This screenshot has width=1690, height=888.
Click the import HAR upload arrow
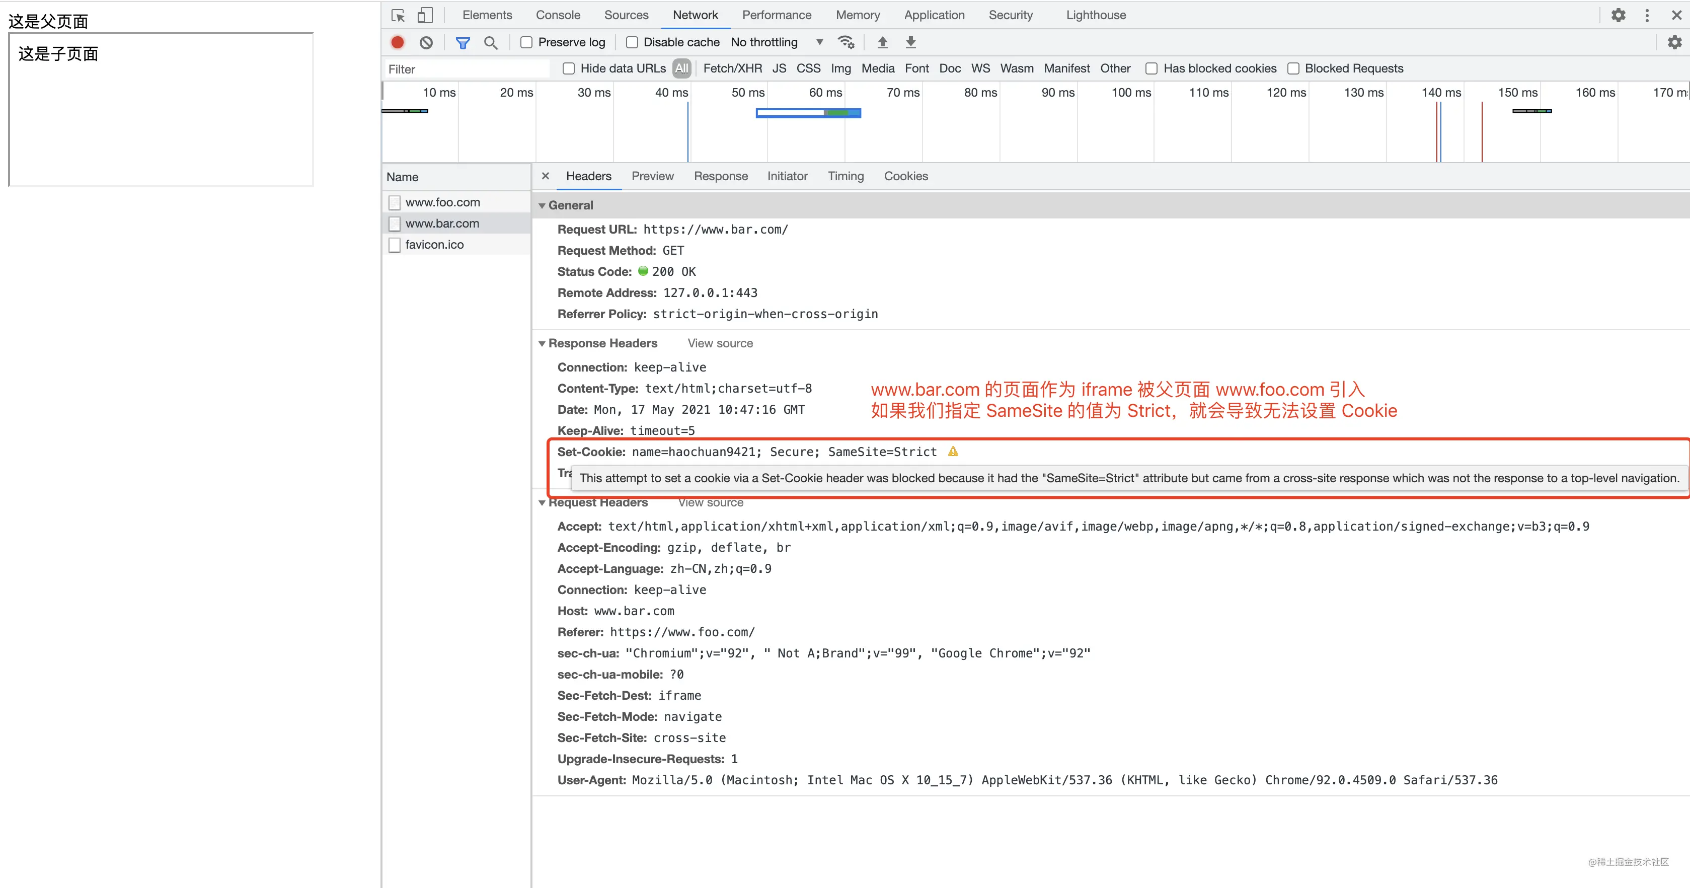(x=882, y=43)
